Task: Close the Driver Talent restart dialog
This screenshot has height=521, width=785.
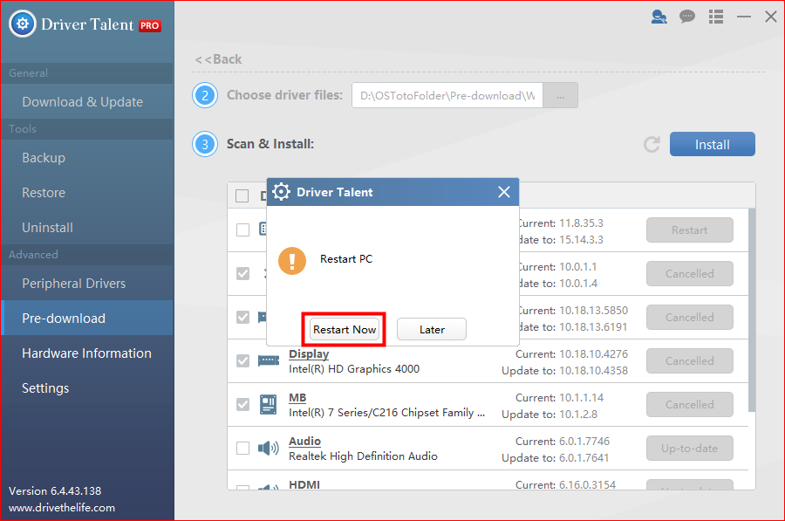Action: pos(504,192)
